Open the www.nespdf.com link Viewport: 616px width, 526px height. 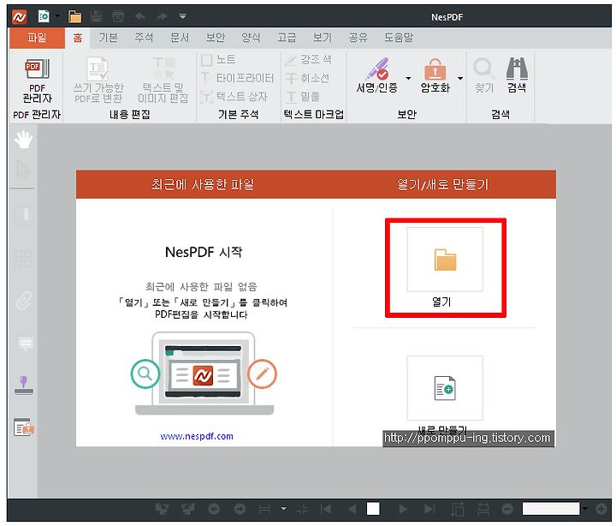197,436
